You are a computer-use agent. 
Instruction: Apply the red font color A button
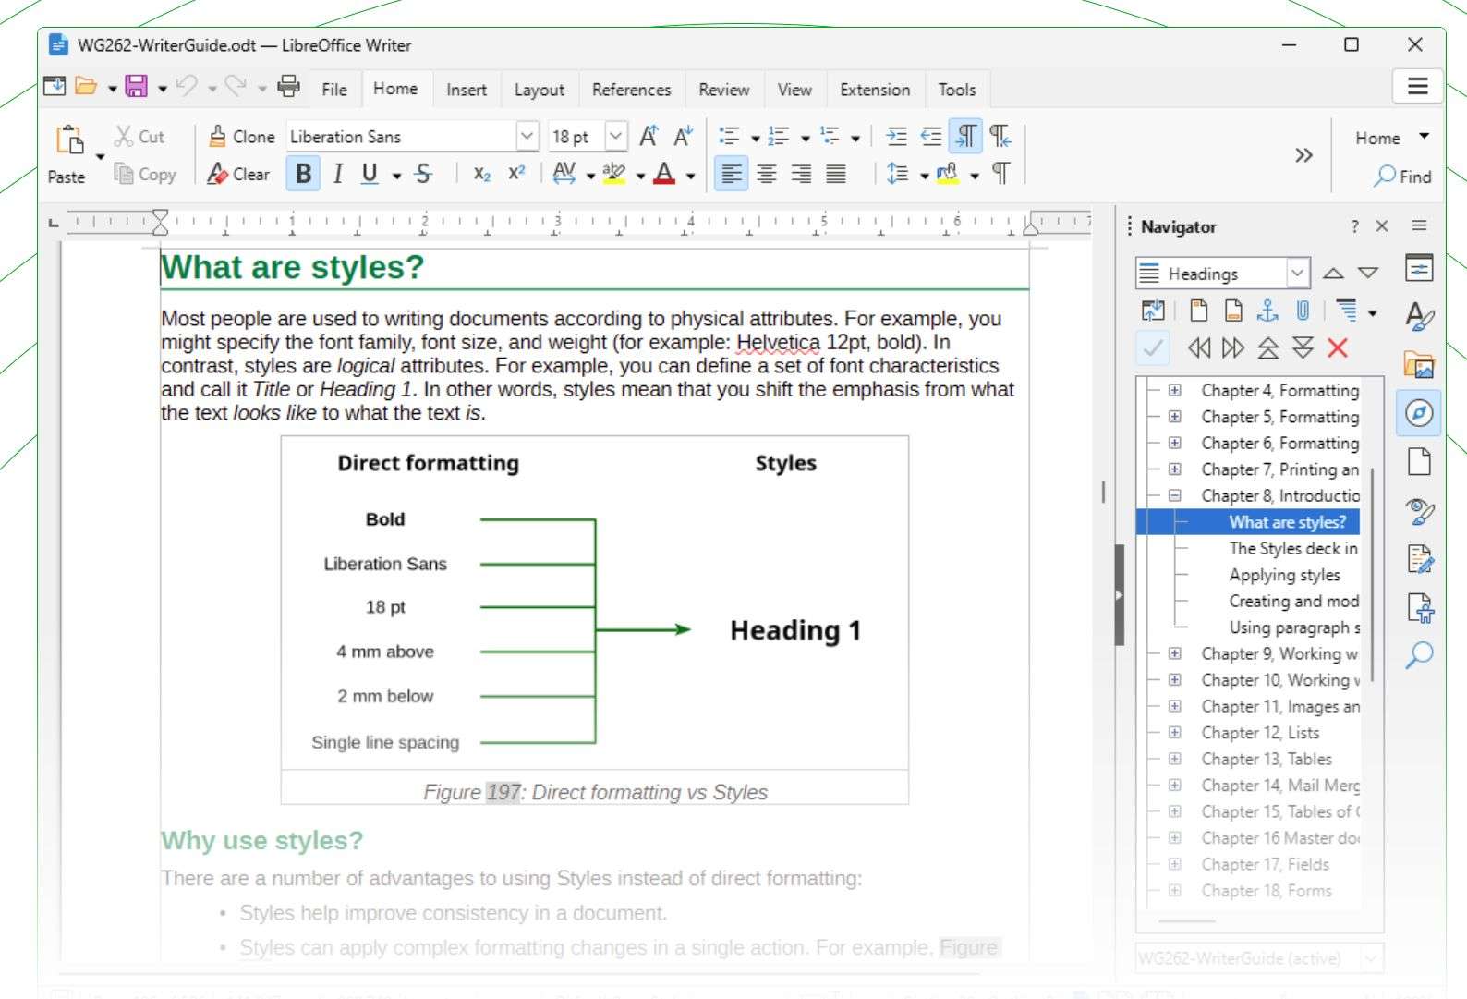tap(663, 174)
